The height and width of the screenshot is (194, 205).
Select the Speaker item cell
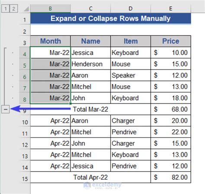131,75
